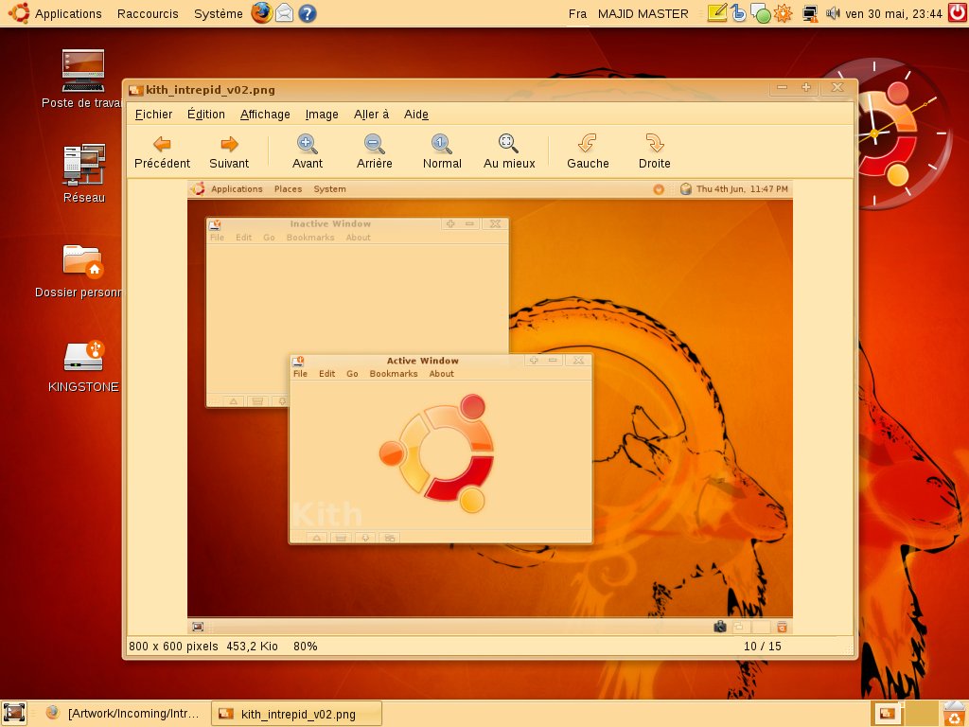Select the kith_intrepid_v02.png taskbar entry
This screenshot has height=727, width=969.
coord(296,714)
